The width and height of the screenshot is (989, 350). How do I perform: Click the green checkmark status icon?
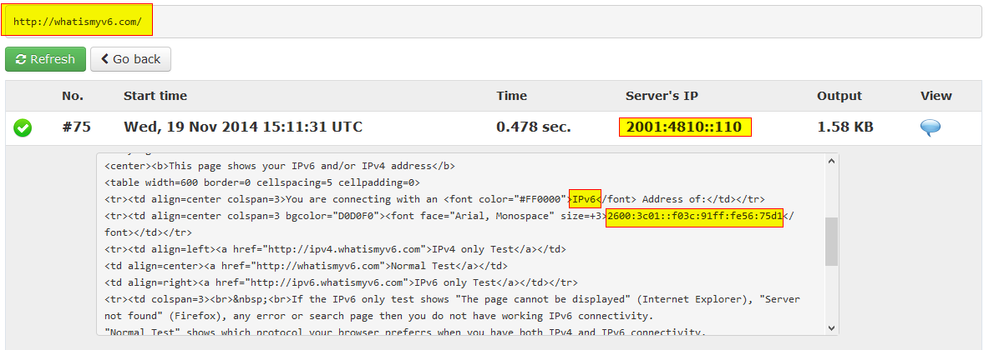pos(23,127)
